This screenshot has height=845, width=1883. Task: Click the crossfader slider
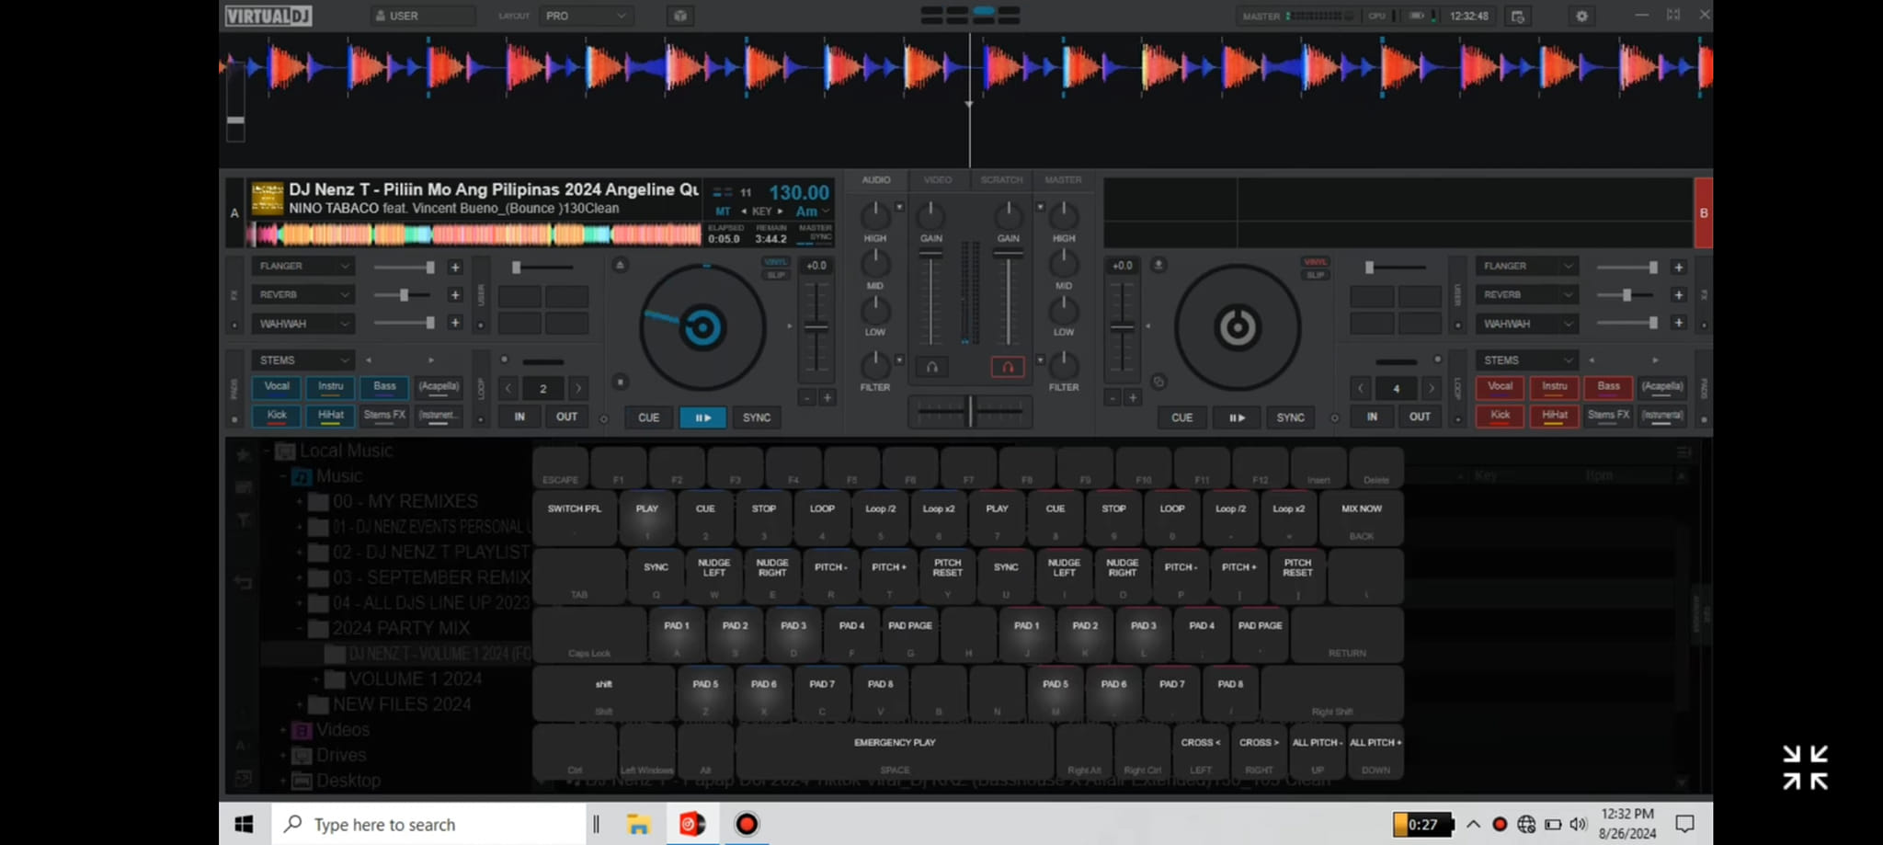click(970, 411)
